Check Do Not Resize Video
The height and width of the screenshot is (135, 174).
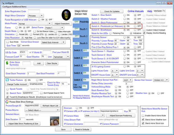35,31
